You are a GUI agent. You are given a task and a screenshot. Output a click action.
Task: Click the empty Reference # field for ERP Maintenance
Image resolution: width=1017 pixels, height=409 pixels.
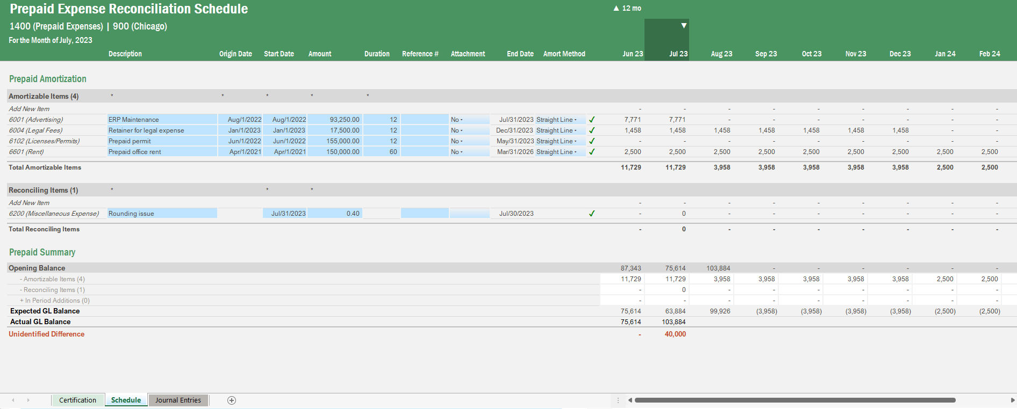coord(425,120)
